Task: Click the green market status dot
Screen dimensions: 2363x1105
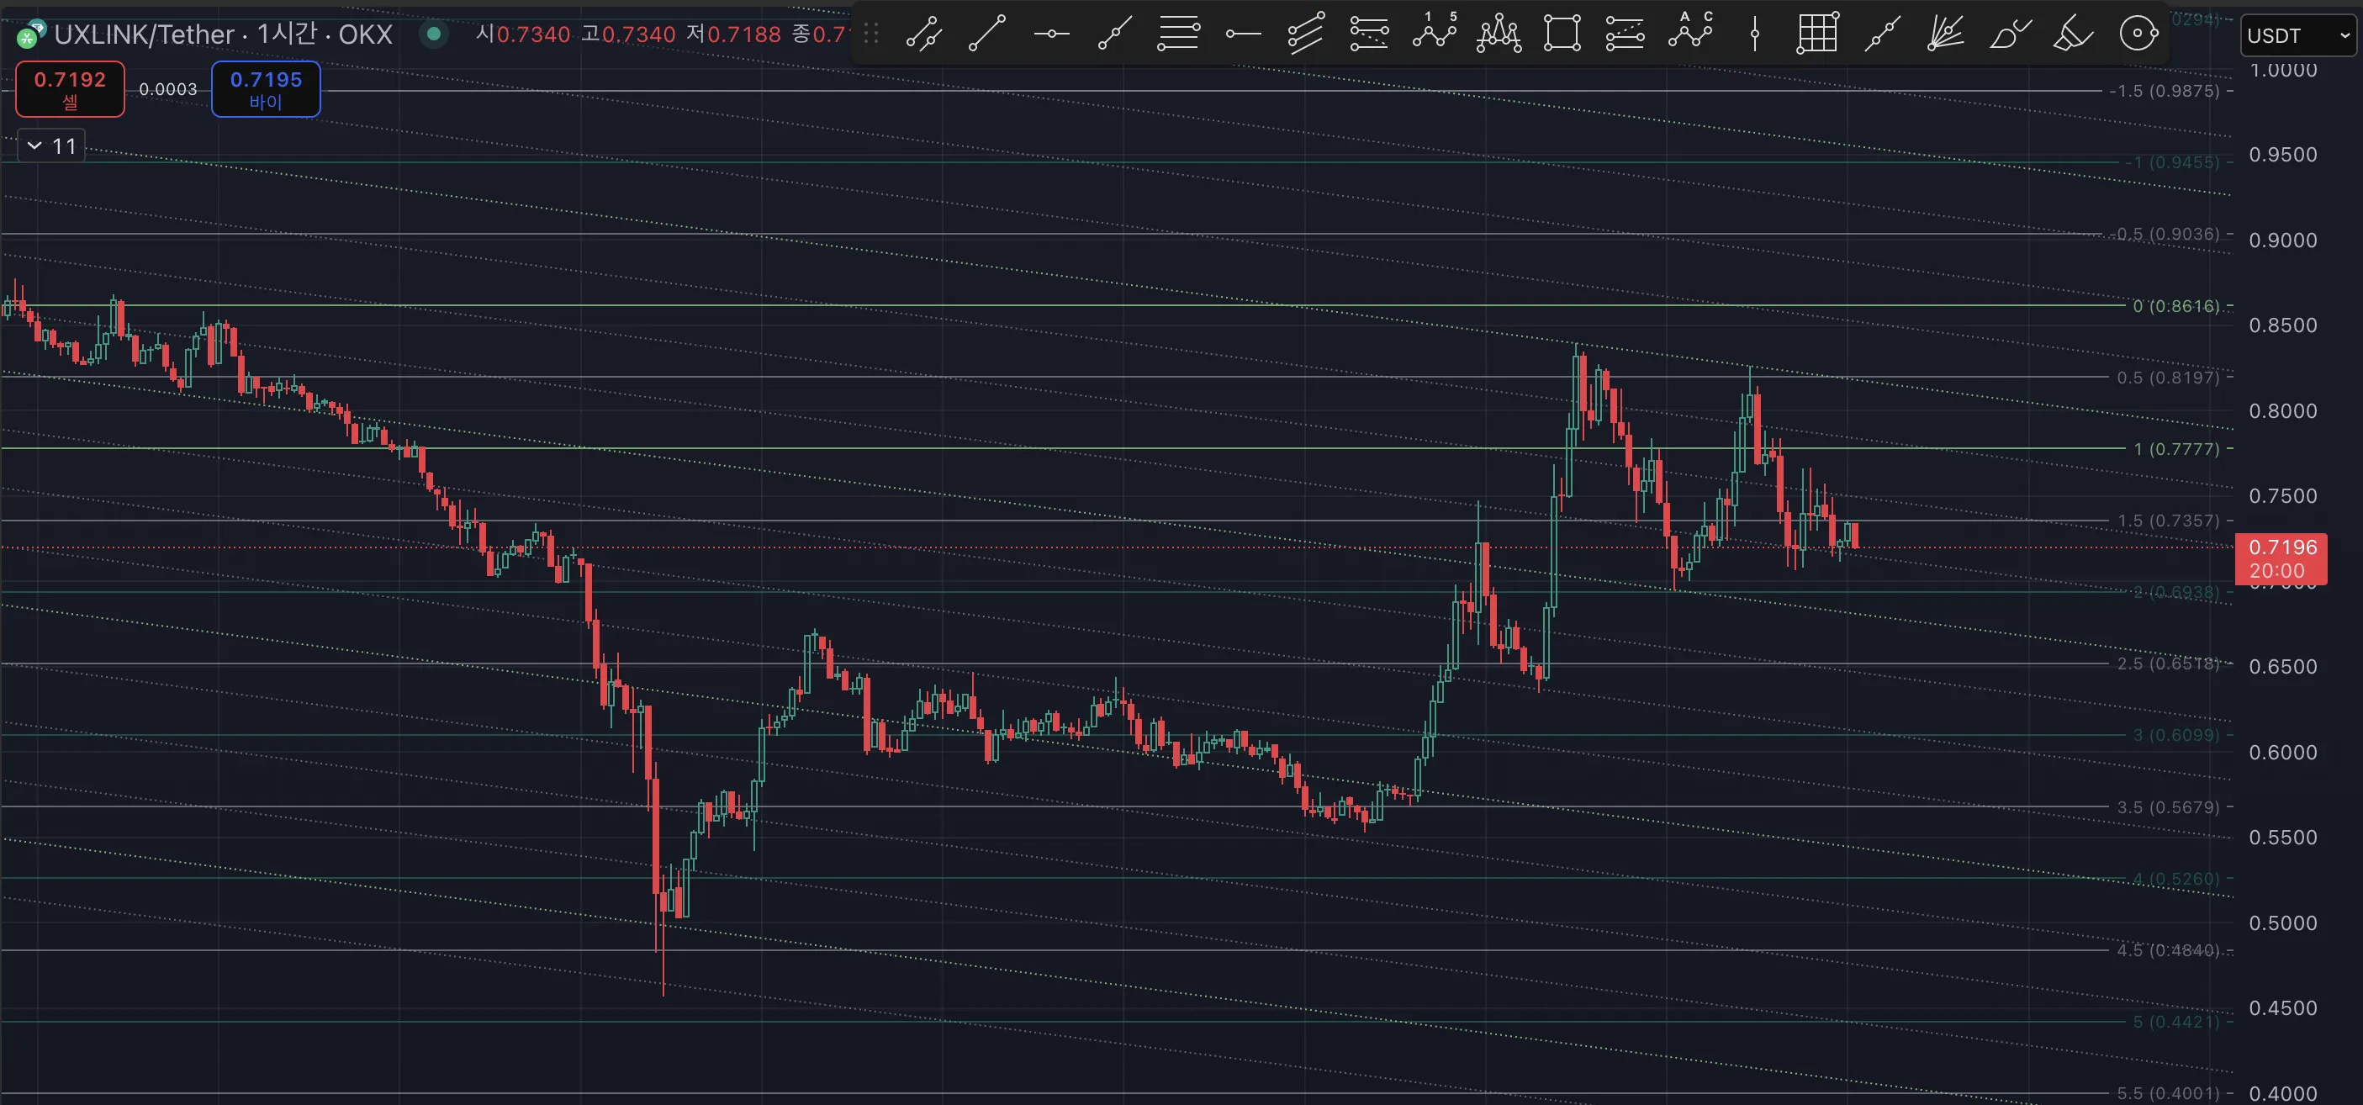Action: tap(434, 34)
